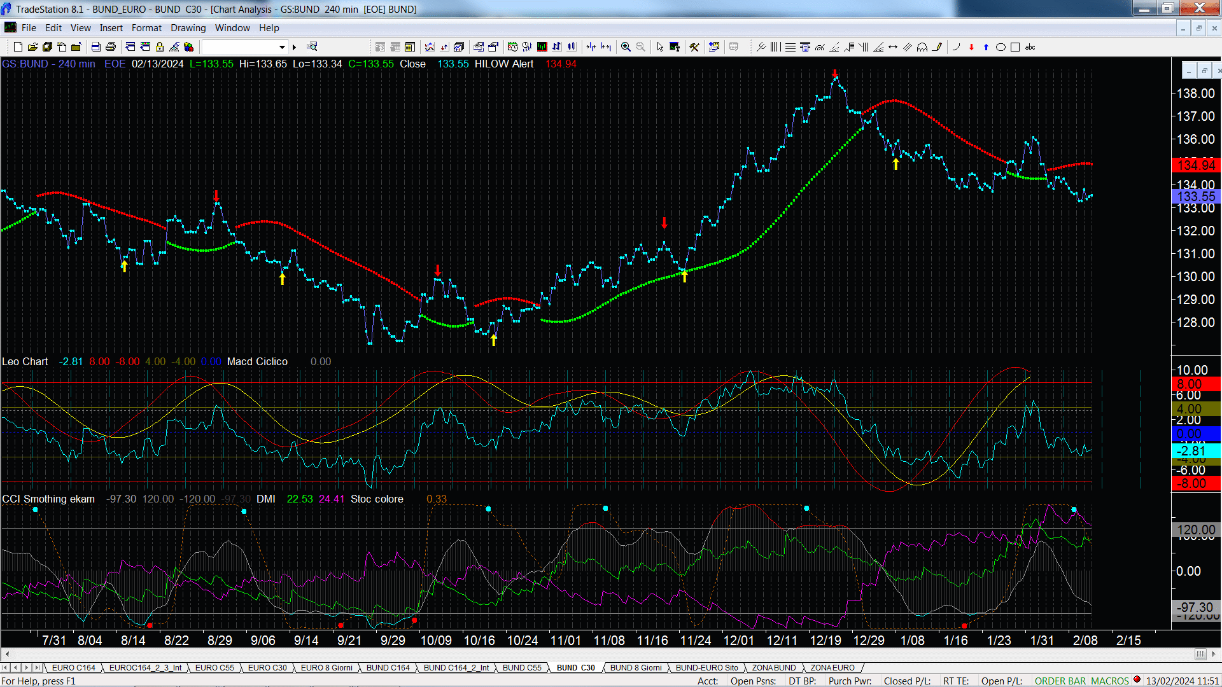Select the pencil trendline drawing tool
The image size is (1222, 687).
(x=937, y=46)
